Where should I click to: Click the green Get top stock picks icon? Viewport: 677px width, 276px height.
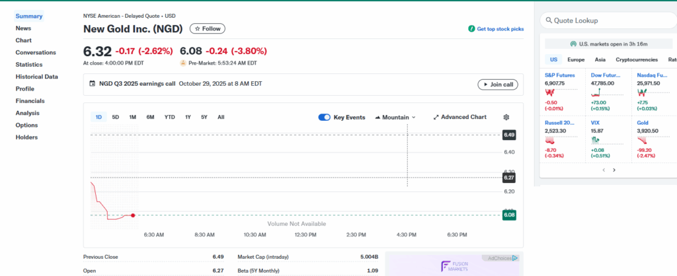pos(471,29)
